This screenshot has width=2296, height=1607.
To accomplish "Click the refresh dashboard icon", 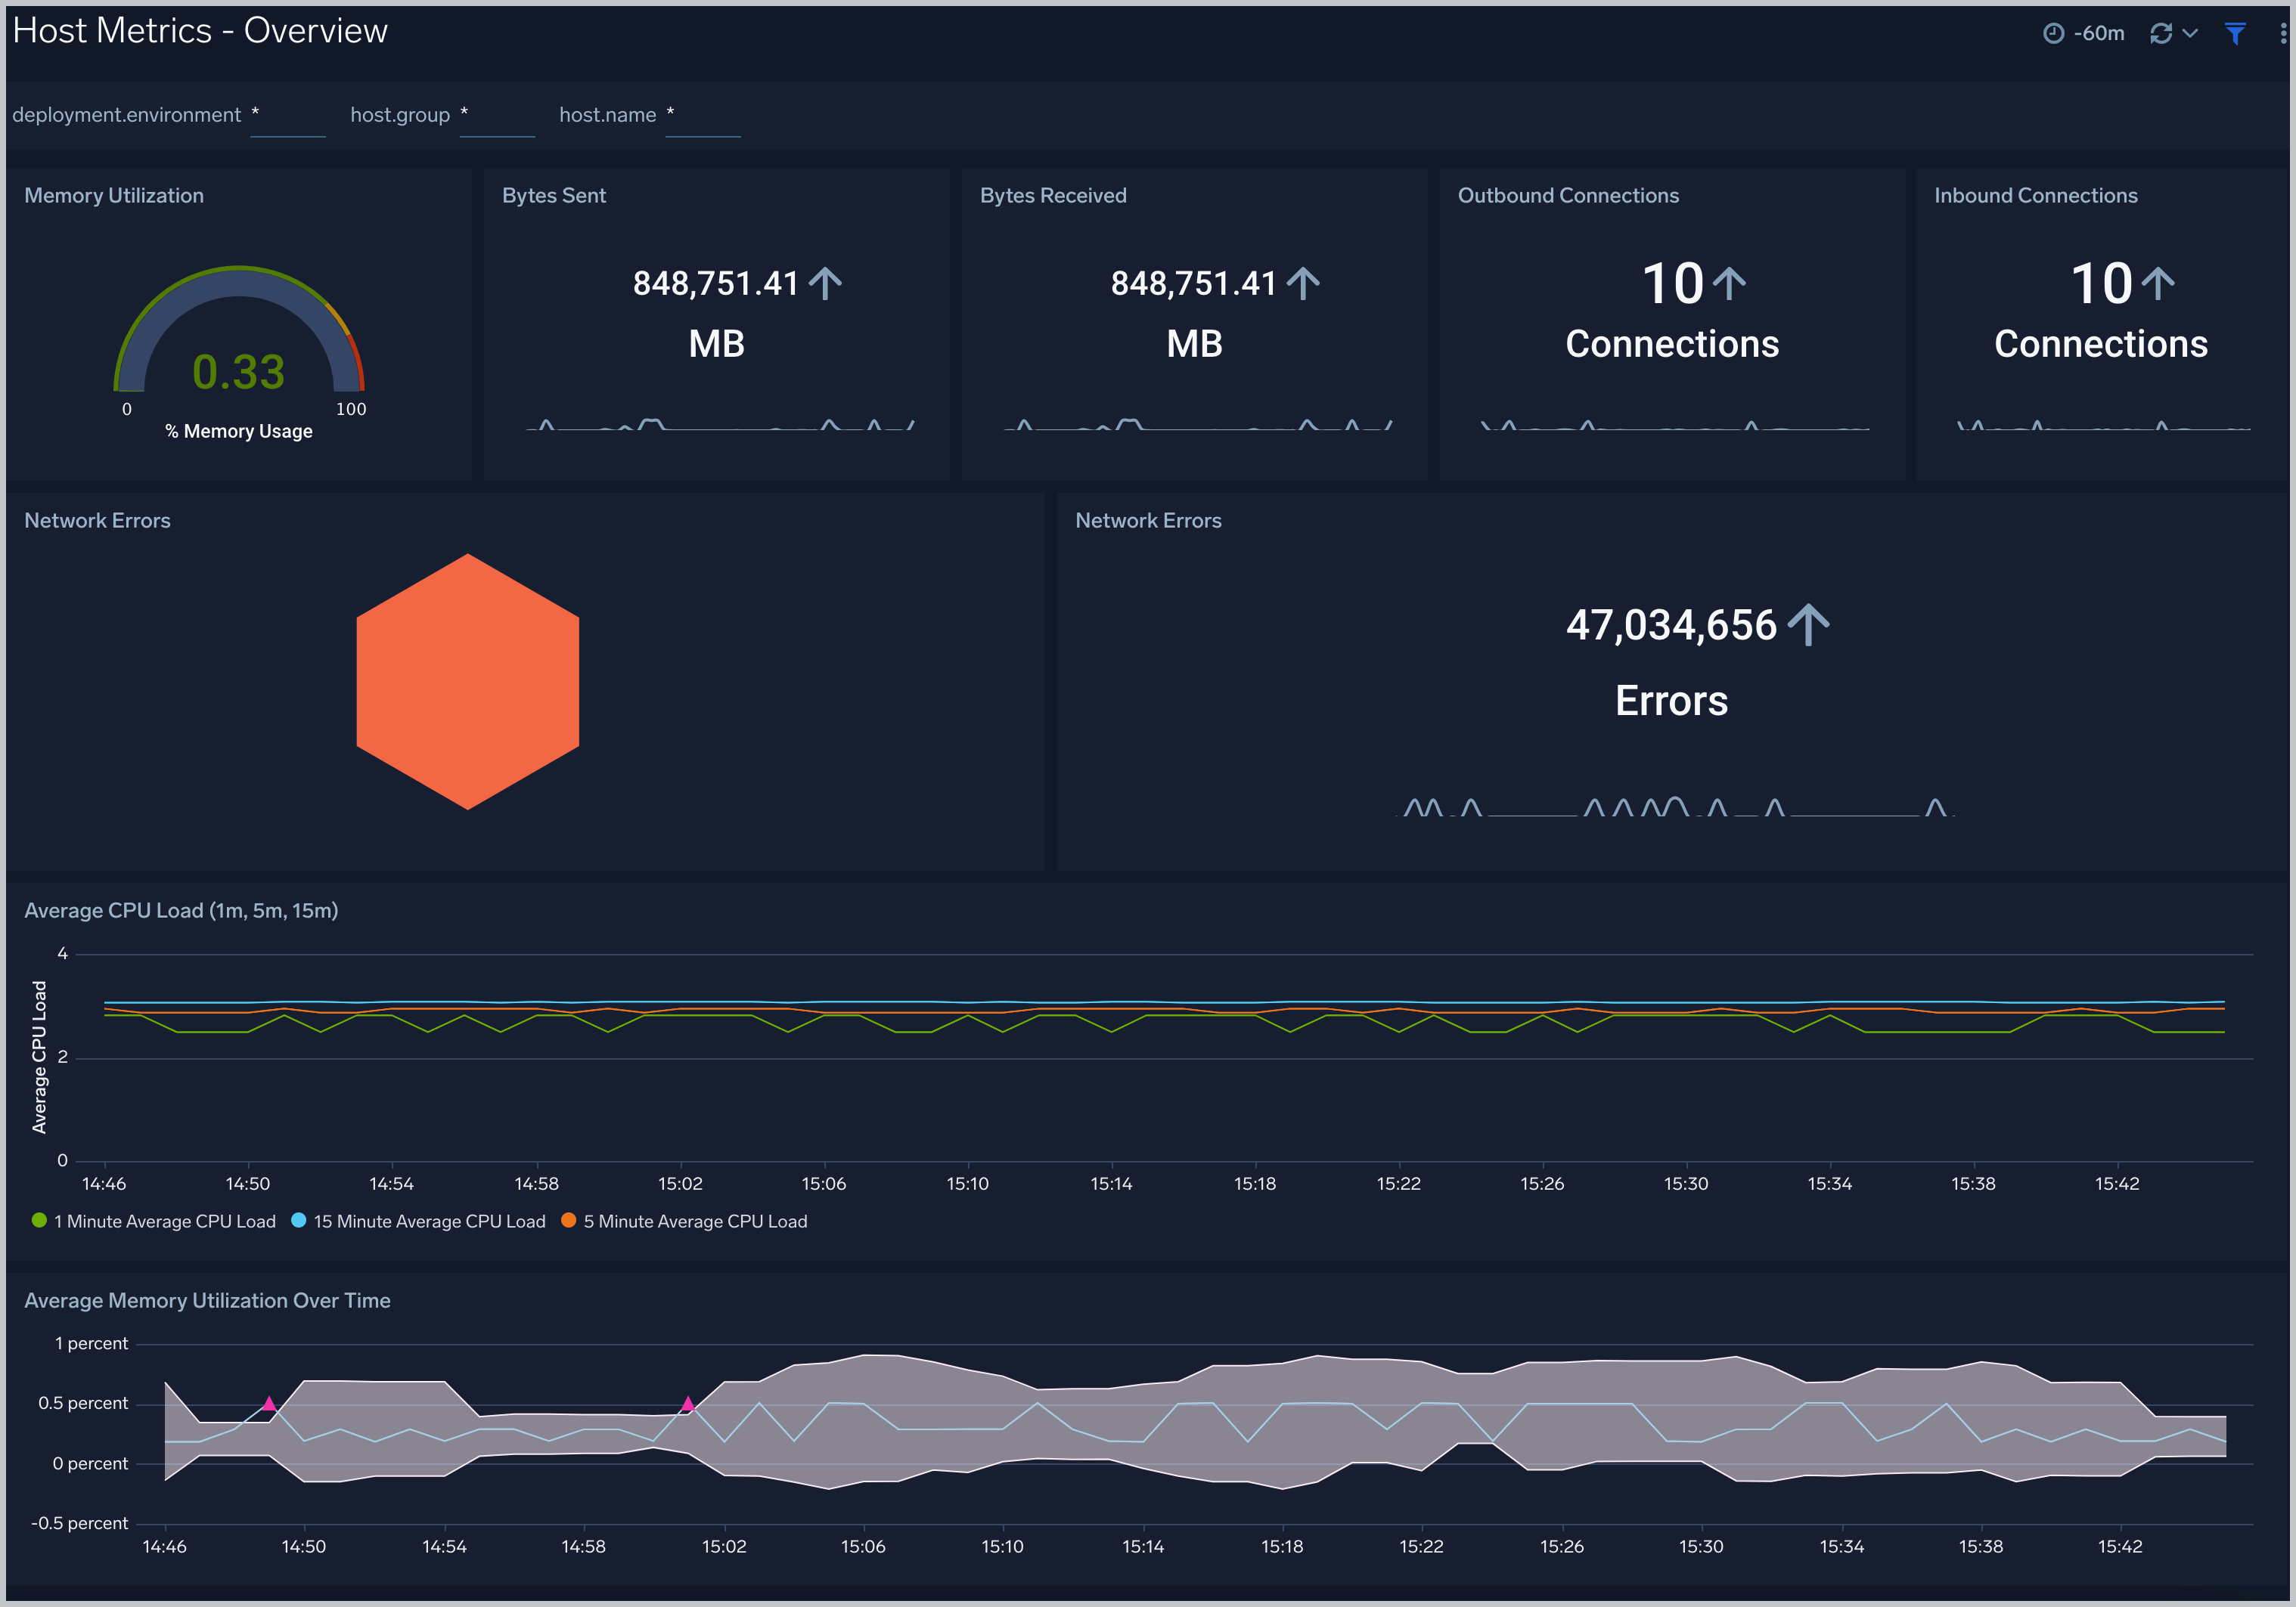I will (2160, 34).
